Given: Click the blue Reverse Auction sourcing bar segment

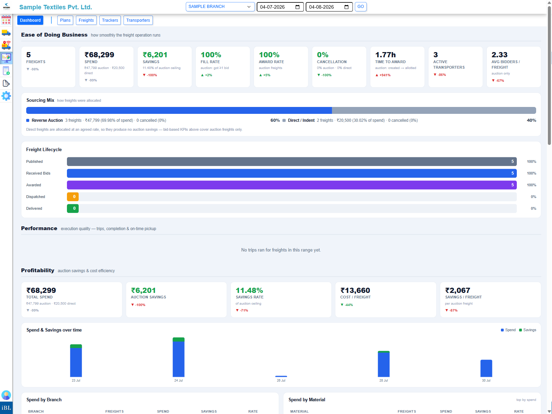Looking at the screenshot, I should pyautogui.click(x=179, y=110).
